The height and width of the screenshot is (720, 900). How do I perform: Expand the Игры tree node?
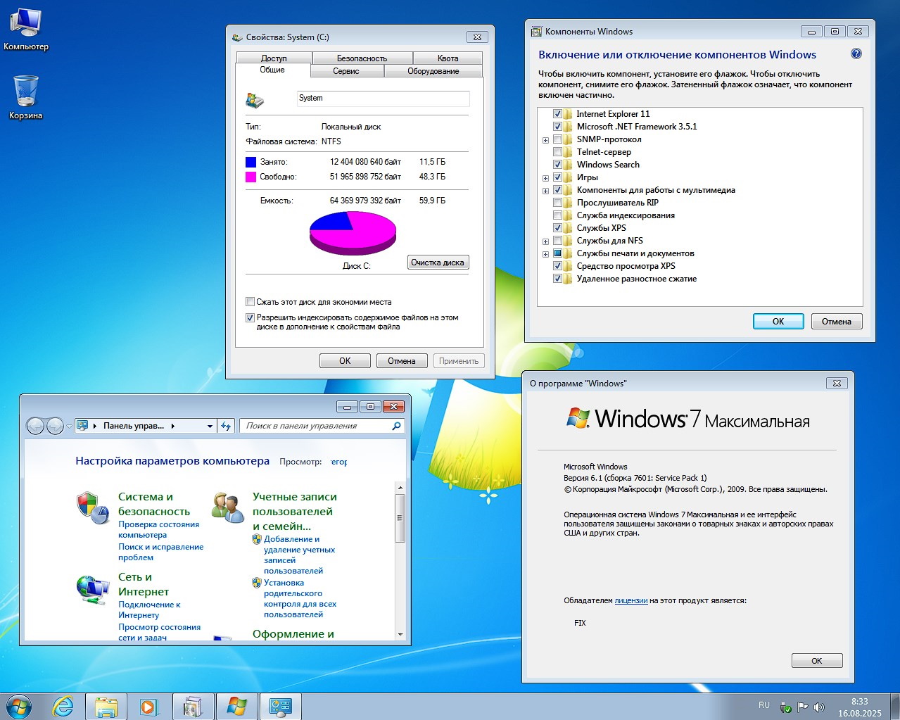(545, 178)
